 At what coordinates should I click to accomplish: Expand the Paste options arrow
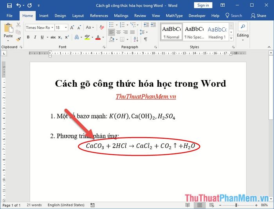point(8,41)
